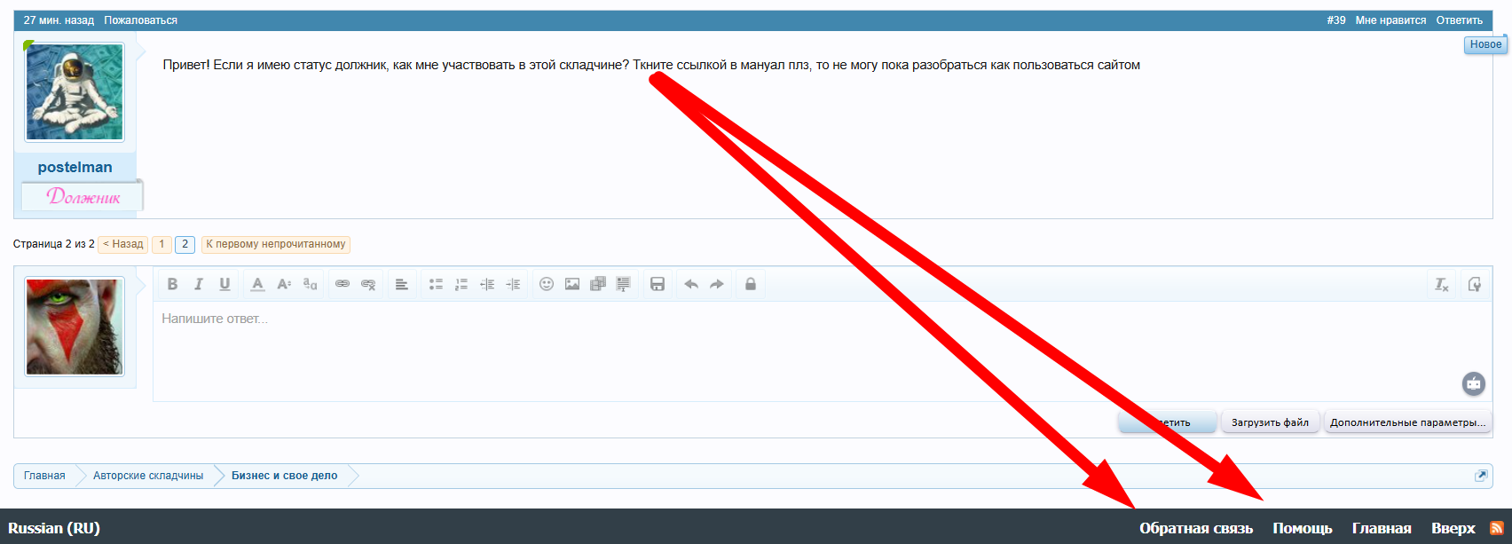Viewport: 1512px width, 544px height.
Task: Open the 'Russian (RU)' language chooser
Action: click(x=54, y=528)
